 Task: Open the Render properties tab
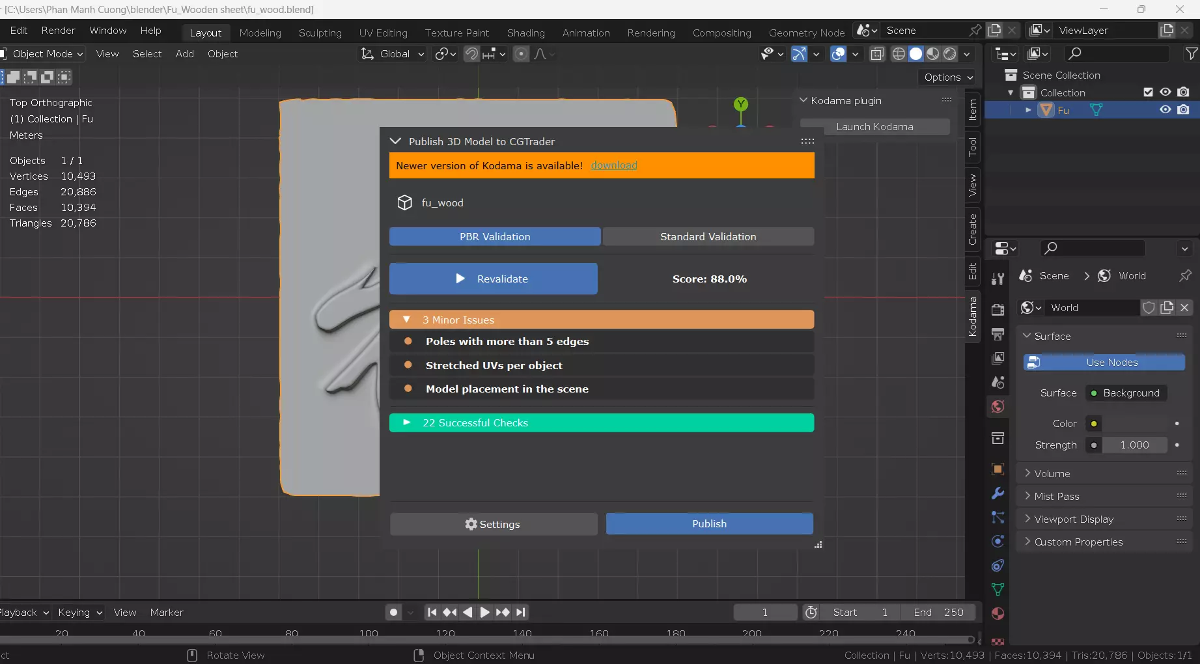(998, 310)
